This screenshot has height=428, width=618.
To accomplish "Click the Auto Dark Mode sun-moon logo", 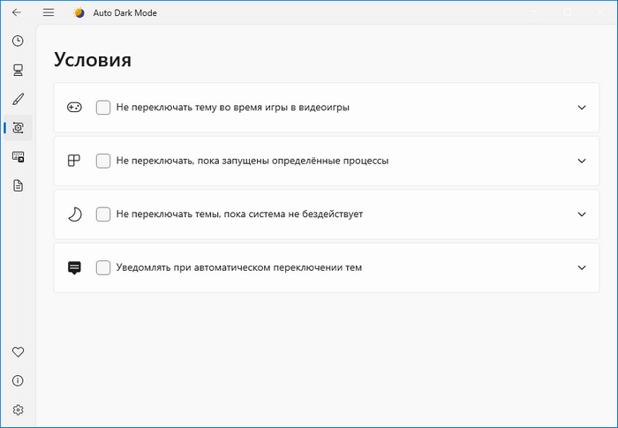I will click(79, 12).
